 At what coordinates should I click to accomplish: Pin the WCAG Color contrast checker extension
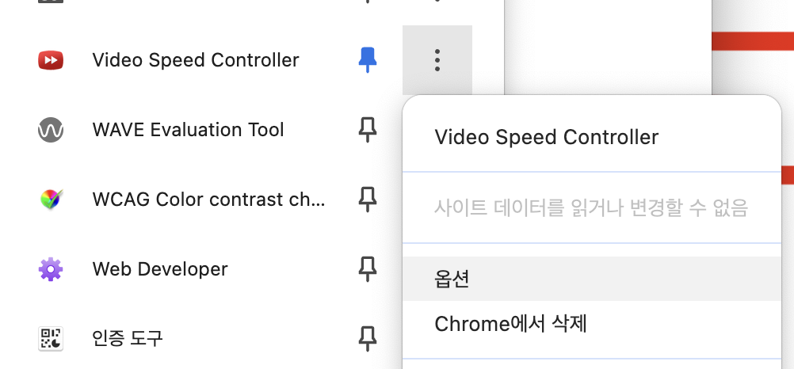(368, 200)
